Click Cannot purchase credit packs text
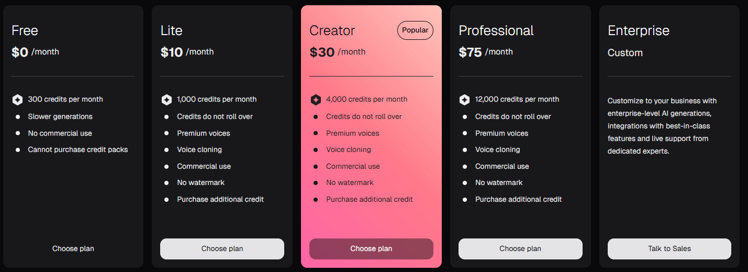748x272 pixels. (77, 149)
